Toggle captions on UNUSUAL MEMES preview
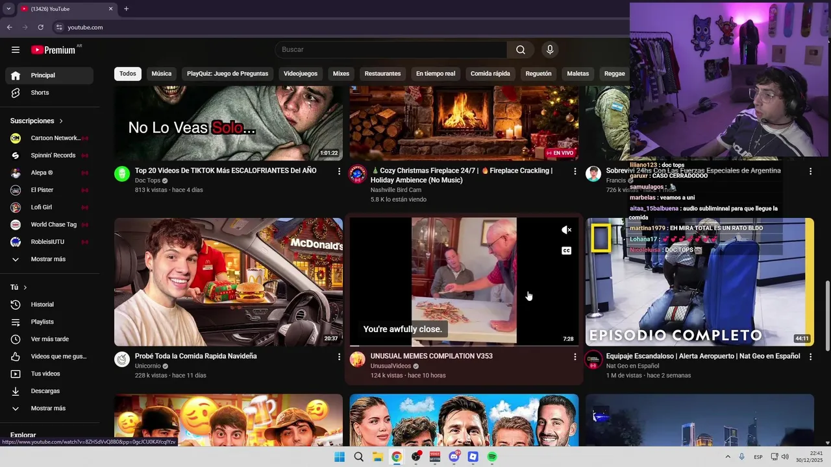831x467 pixels. click(566, 251)
